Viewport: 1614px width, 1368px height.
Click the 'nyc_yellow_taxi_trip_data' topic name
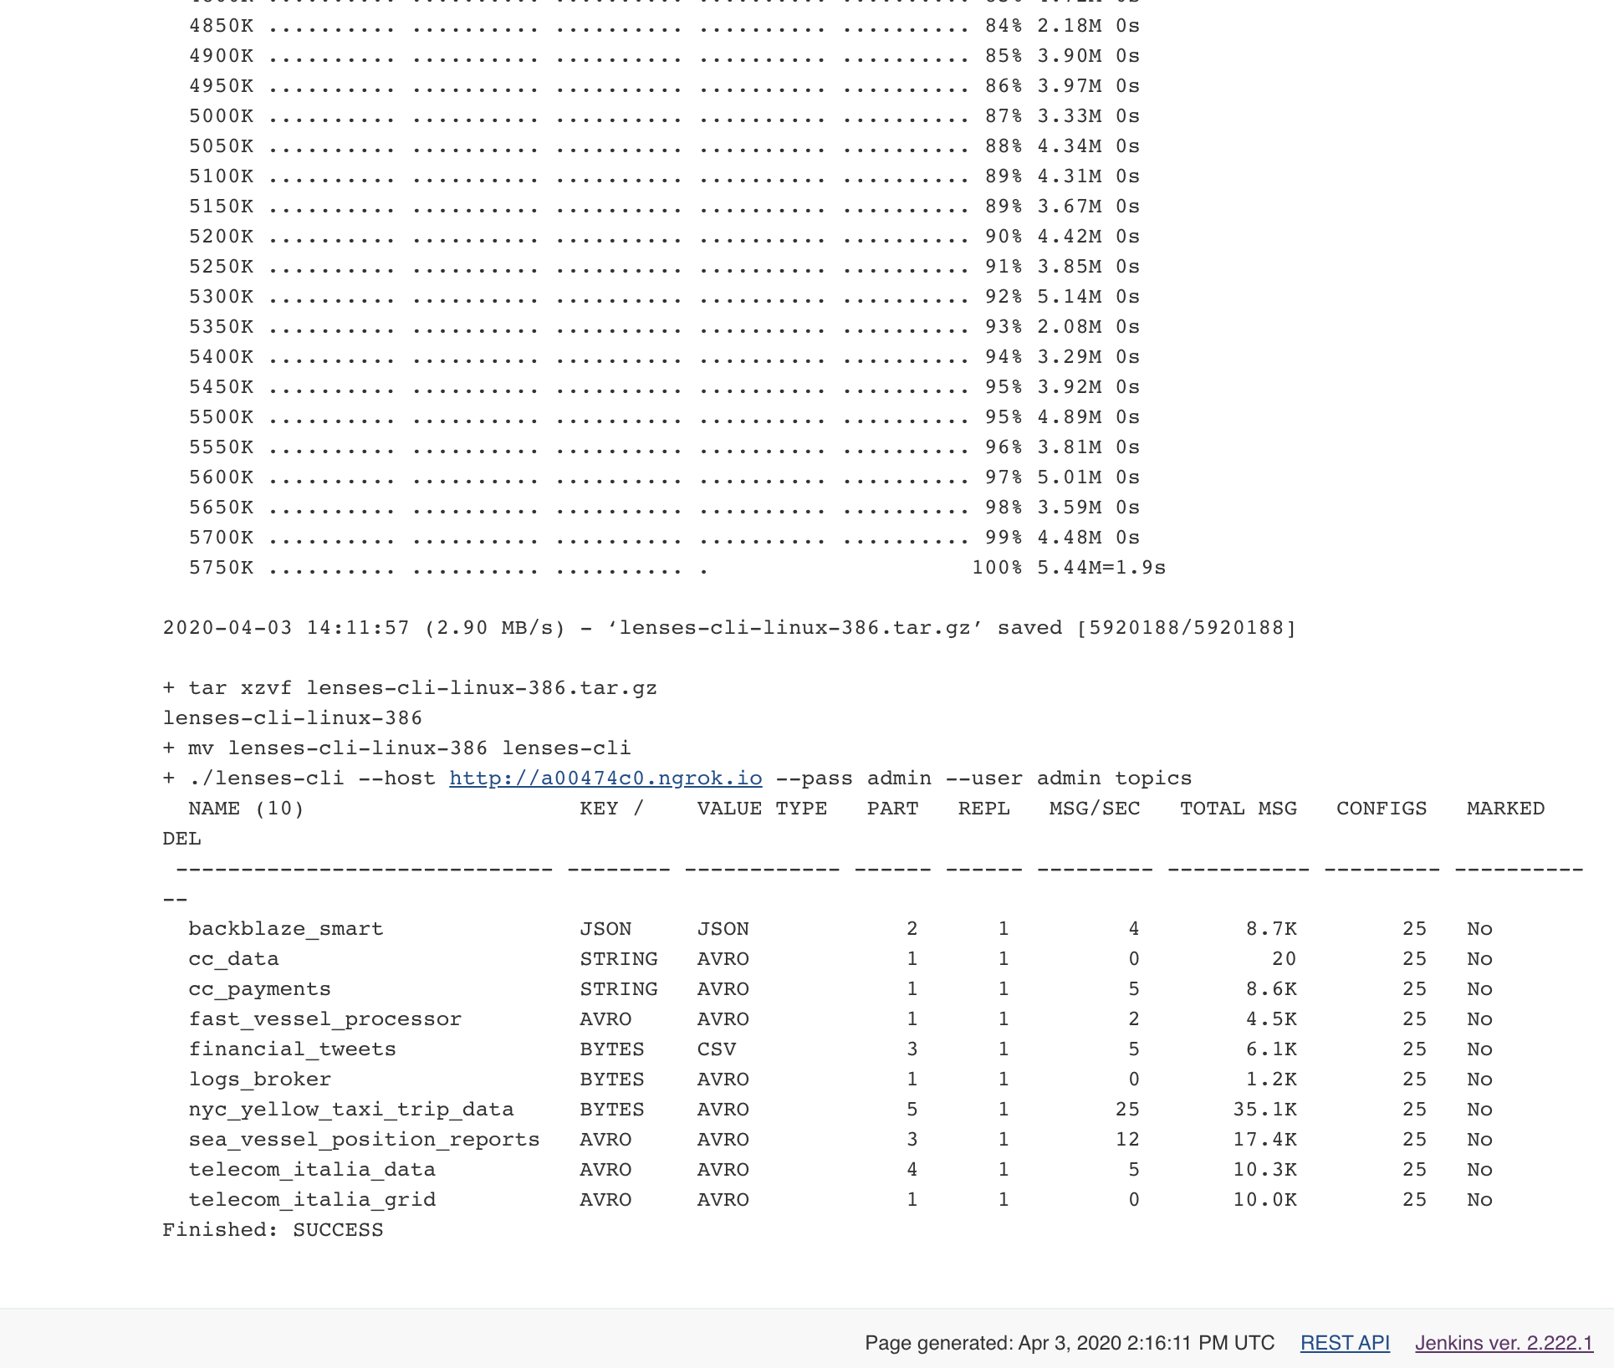pos(350,1110)
